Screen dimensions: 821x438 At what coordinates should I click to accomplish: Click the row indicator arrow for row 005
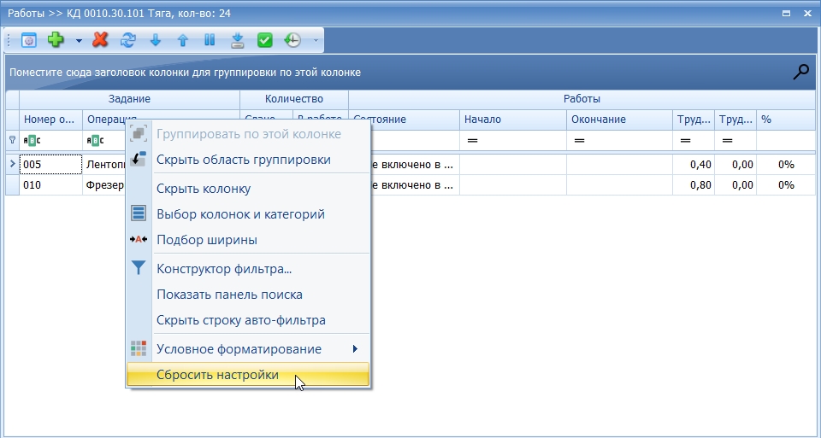tap(13, 164)
